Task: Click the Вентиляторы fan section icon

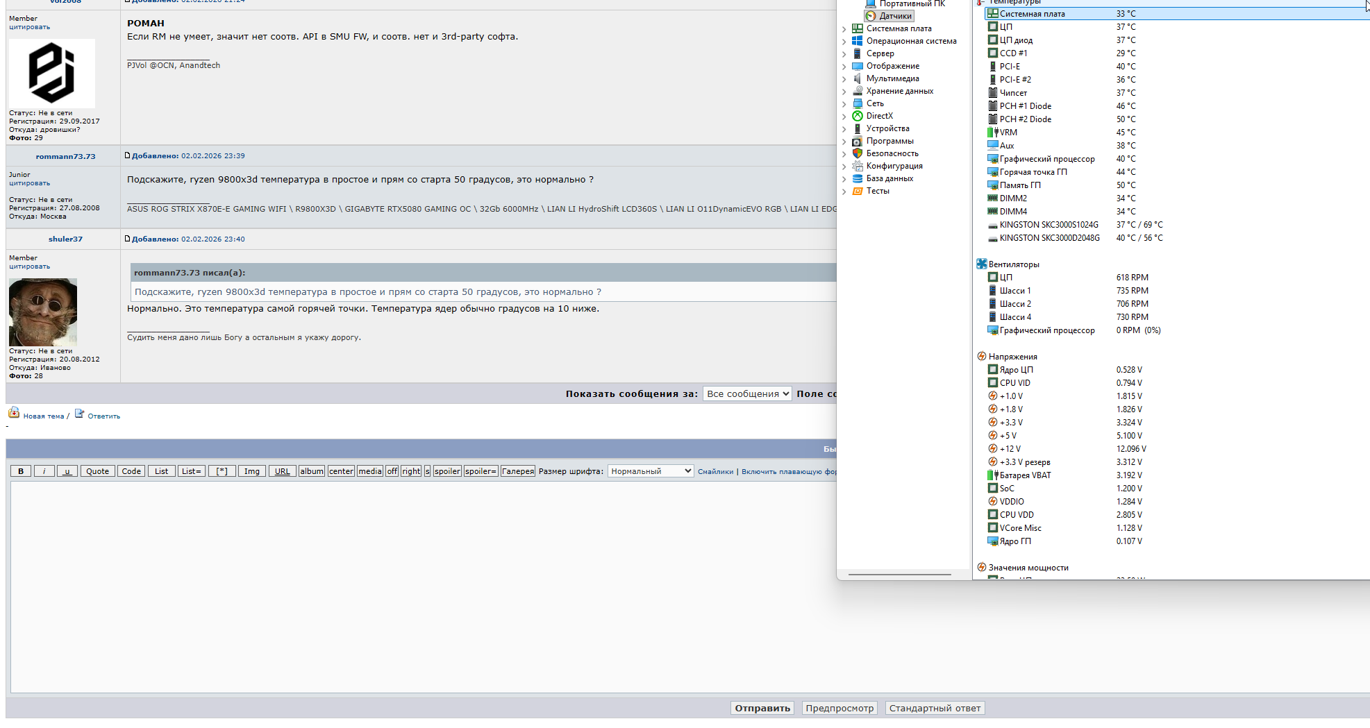Action: tap(982, 264)
